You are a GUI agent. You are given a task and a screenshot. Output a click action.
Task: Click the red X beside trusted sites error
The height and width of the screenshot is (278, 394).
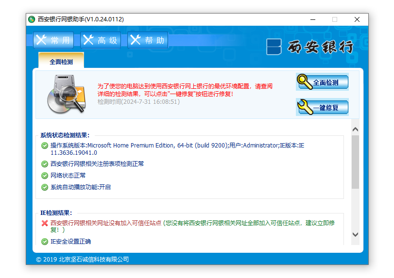(45, 223)
